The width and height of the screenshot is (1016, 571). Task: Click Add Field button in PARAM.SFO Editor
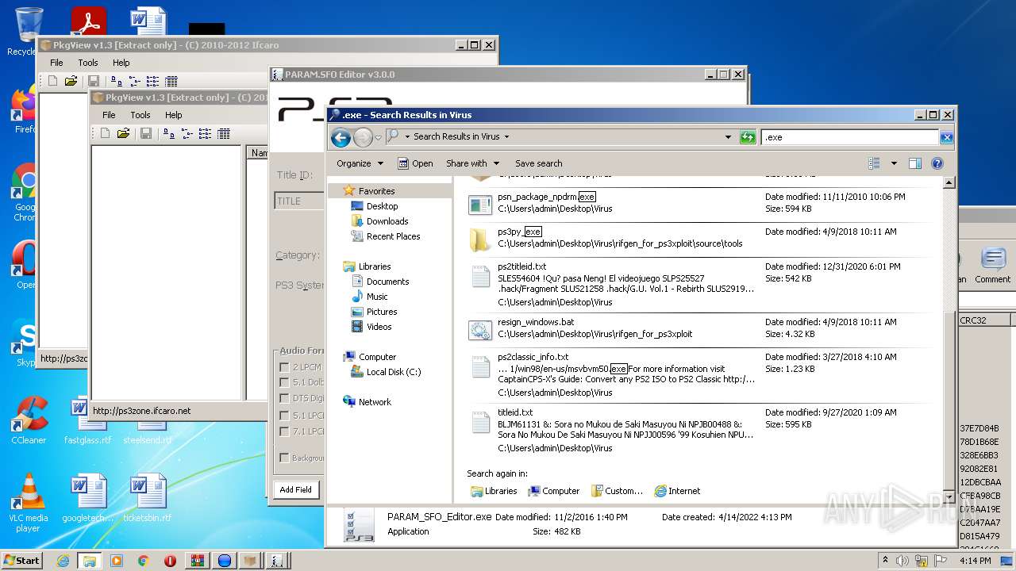[x=295, y=489]
